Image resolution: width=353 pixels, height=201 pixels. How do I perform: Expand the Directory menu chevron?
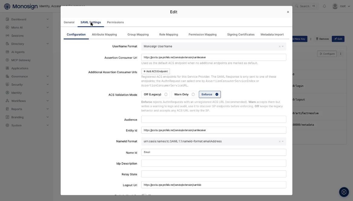tap(48, 43)
